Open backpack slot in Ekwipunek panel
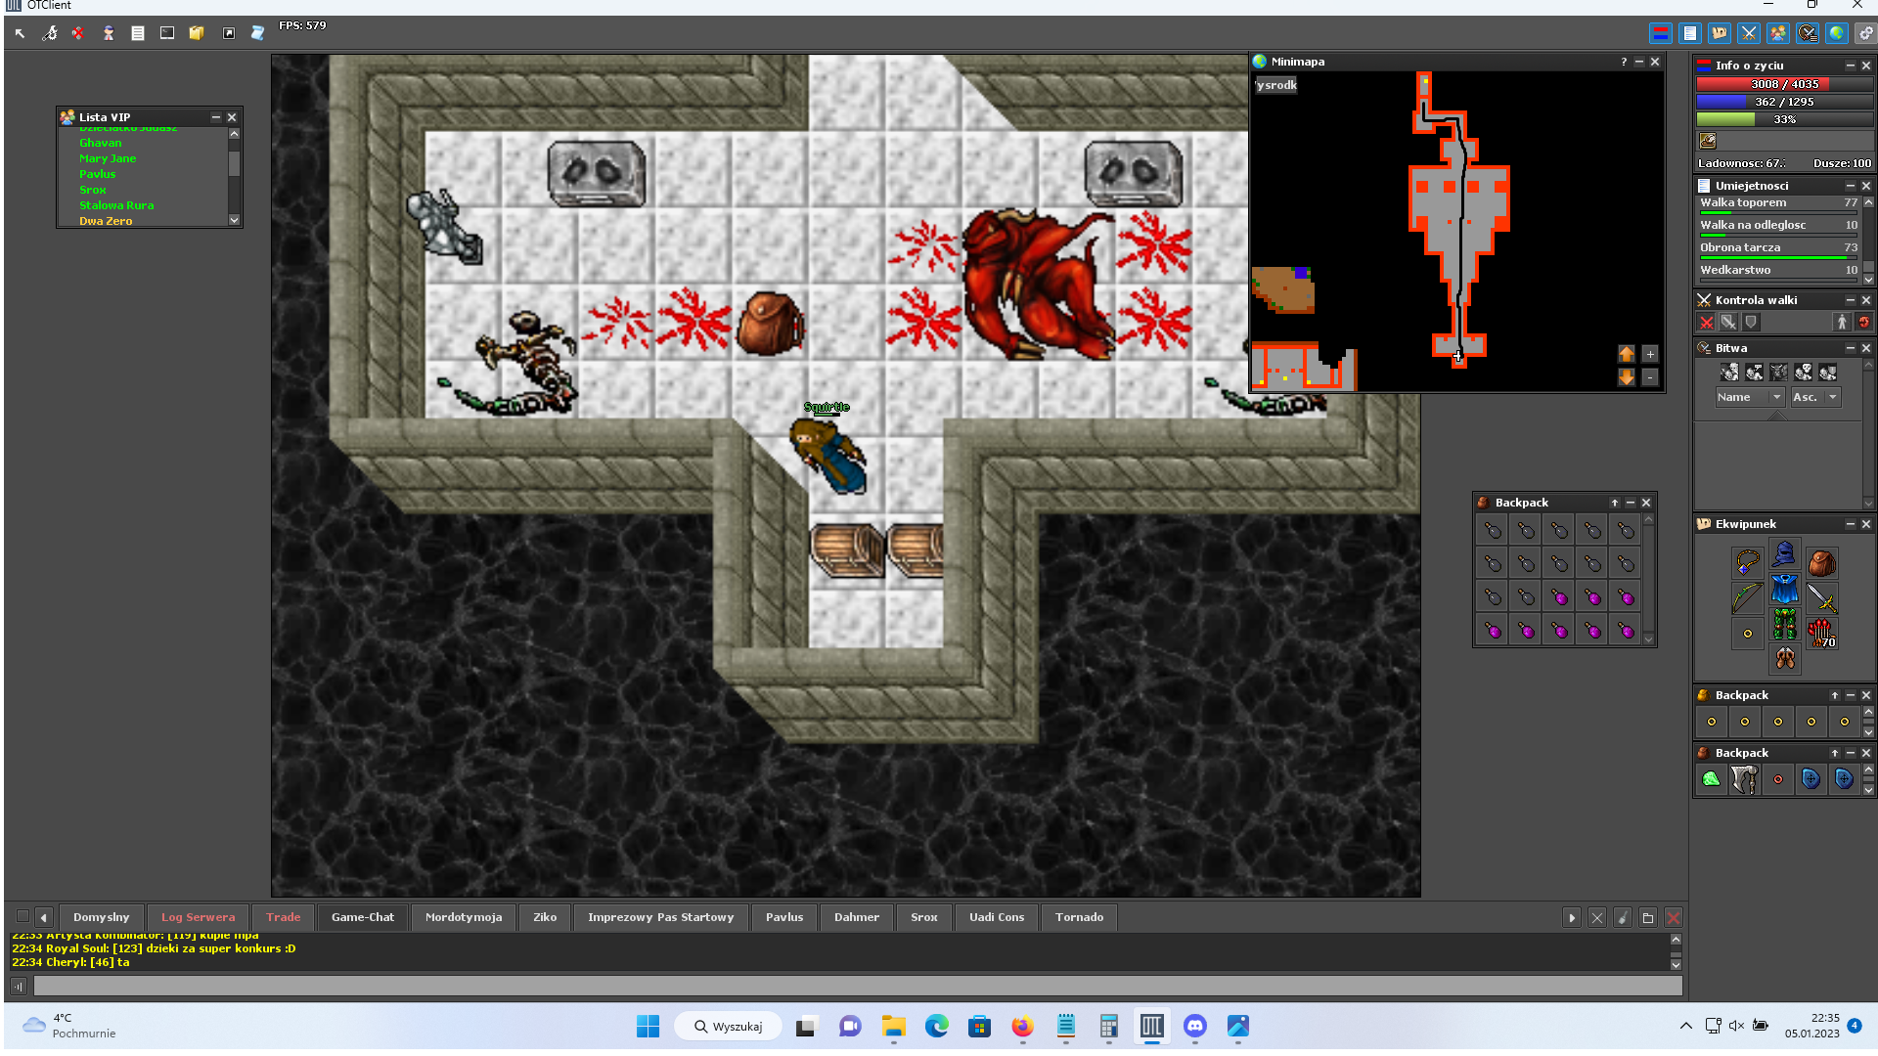The image size is (1878, 1056). (1821, 563)
